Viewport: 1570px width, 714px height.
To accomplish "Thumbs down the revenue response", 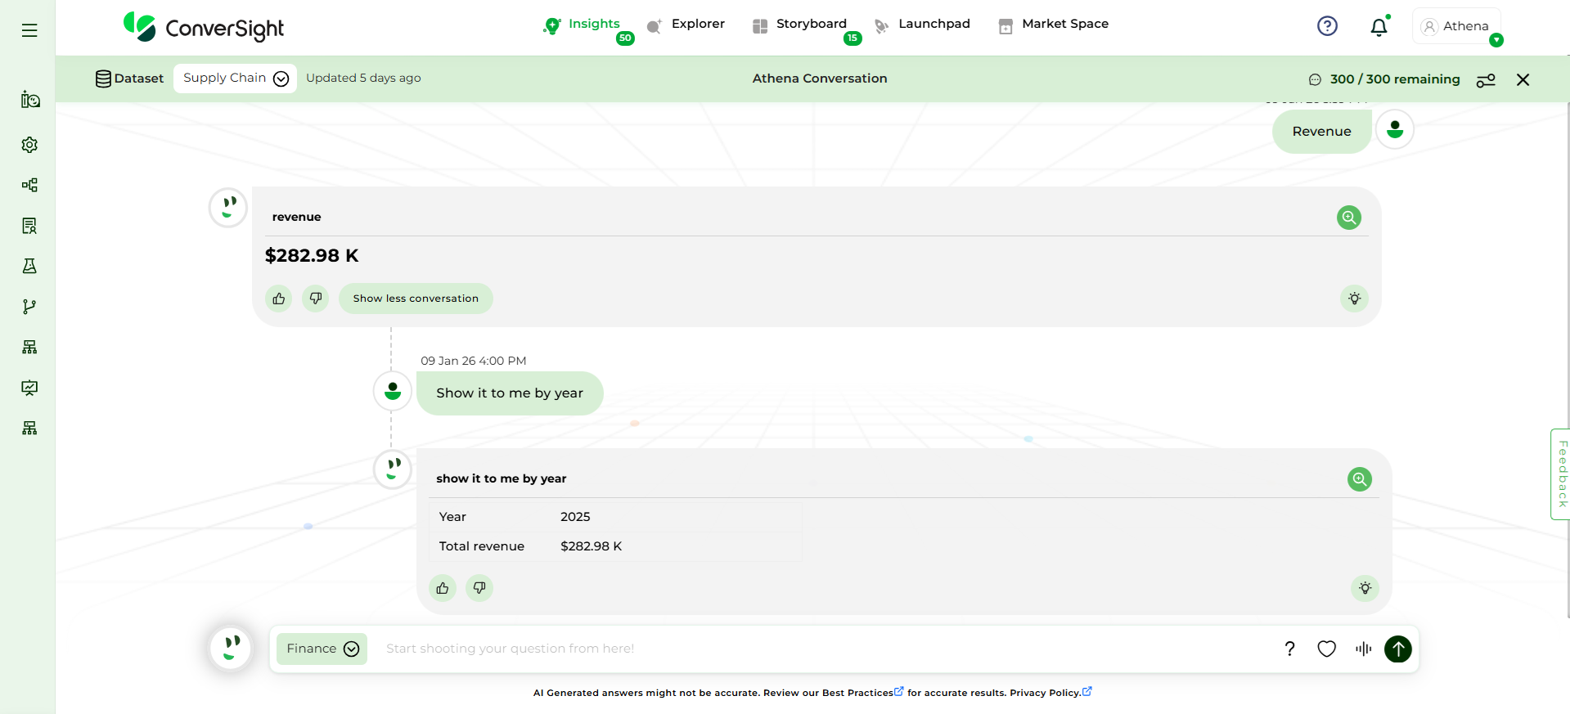I will tap(316, 299).
